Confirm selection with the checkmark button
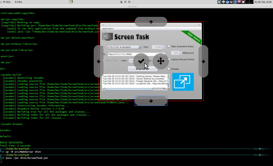The image size is (273, 166). [x=141, y=61]
